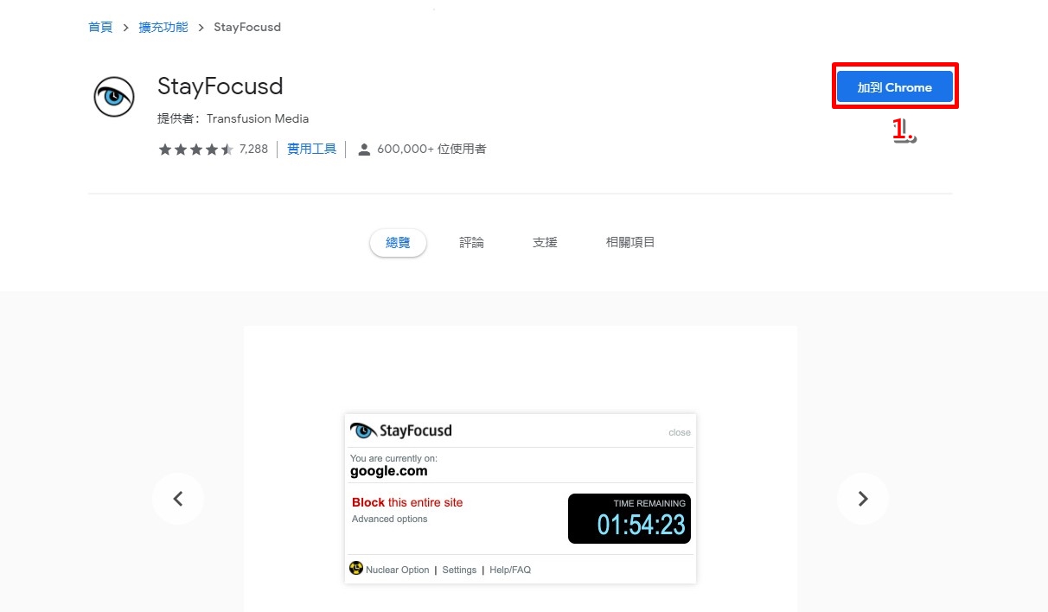Click the google.com text in the screenshot
The height and width of the screenshot is (612, 1048).
coord(389,471)
